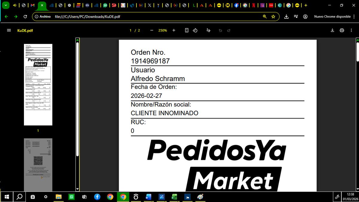359x202 pixels.
Task: Activate the draw annotation tool
Action: pos(209,30)
